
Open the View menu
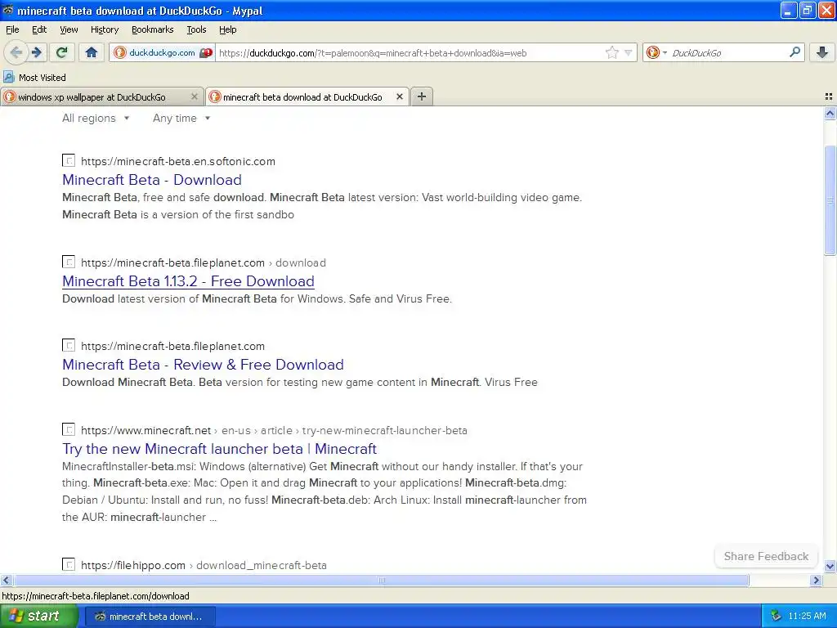[69, 29]
